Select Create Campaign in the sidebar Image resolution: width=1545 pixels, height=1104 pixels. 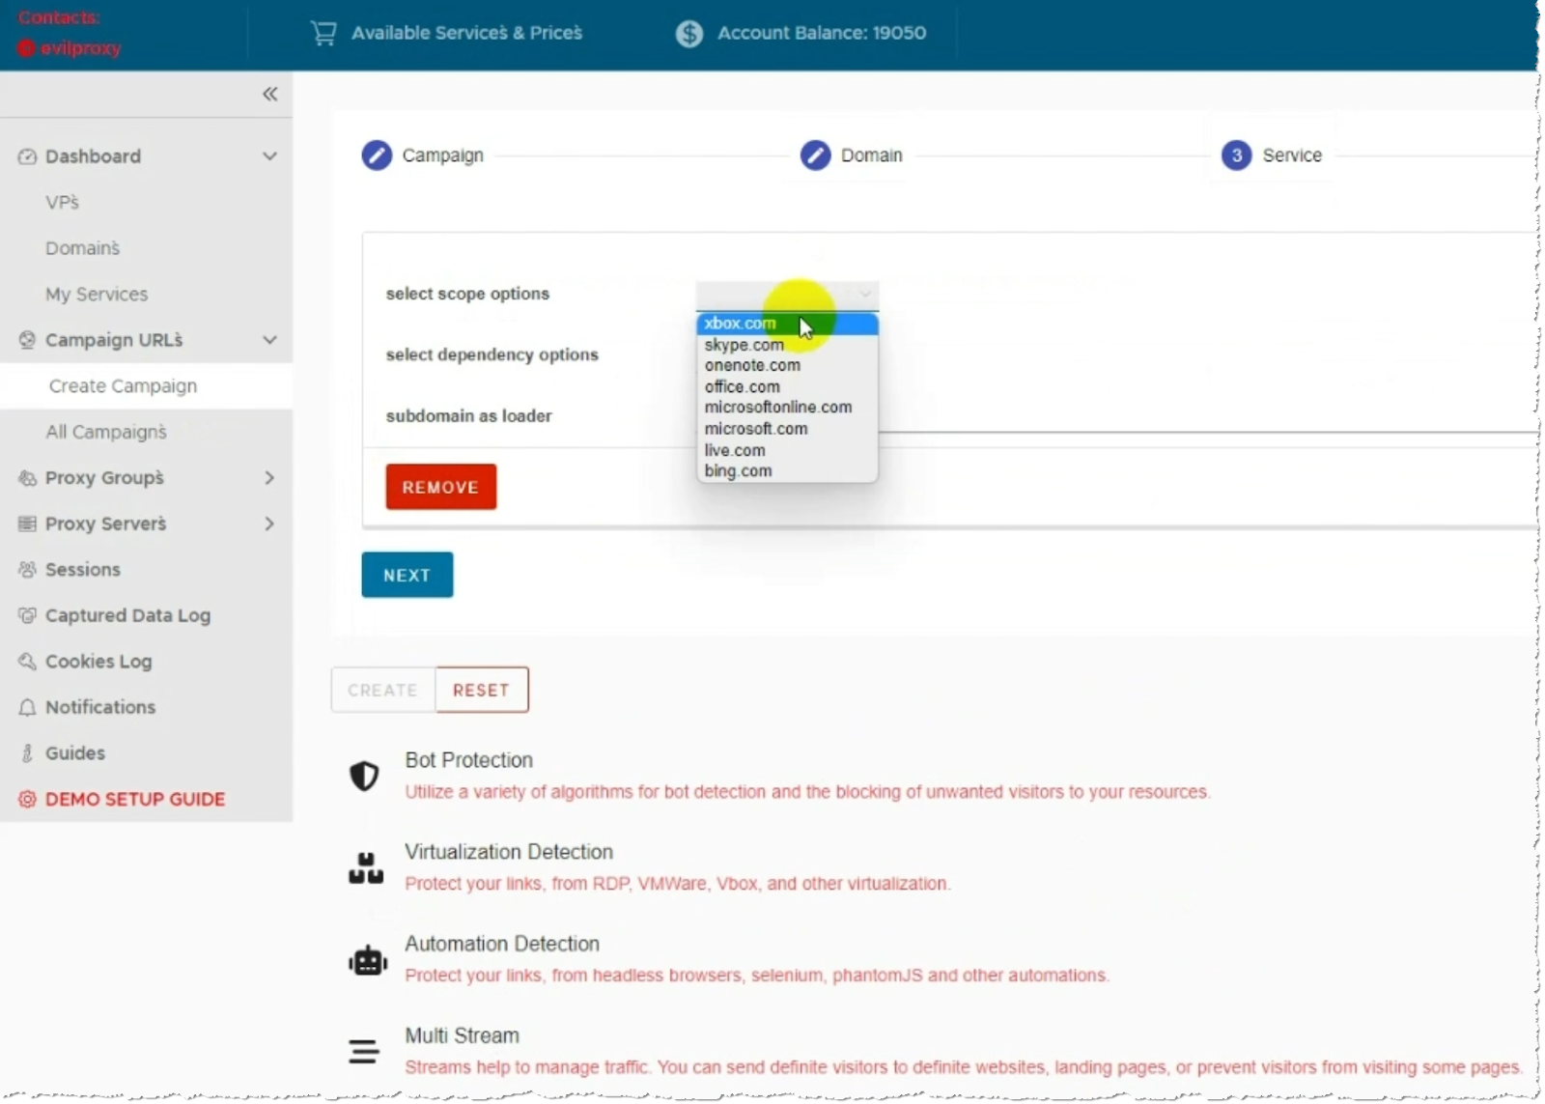(147, 386)
